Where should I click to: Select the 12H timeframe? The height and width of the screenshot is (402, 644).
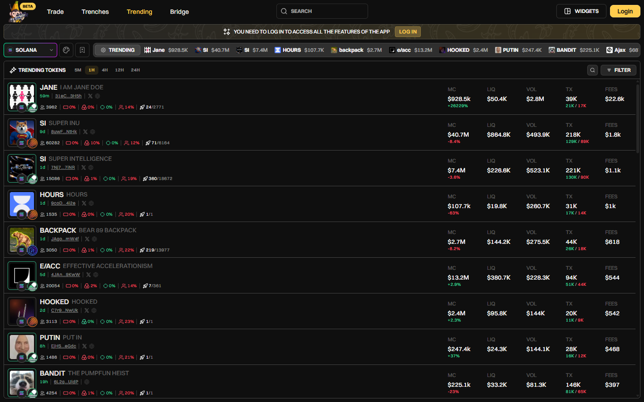119,70
